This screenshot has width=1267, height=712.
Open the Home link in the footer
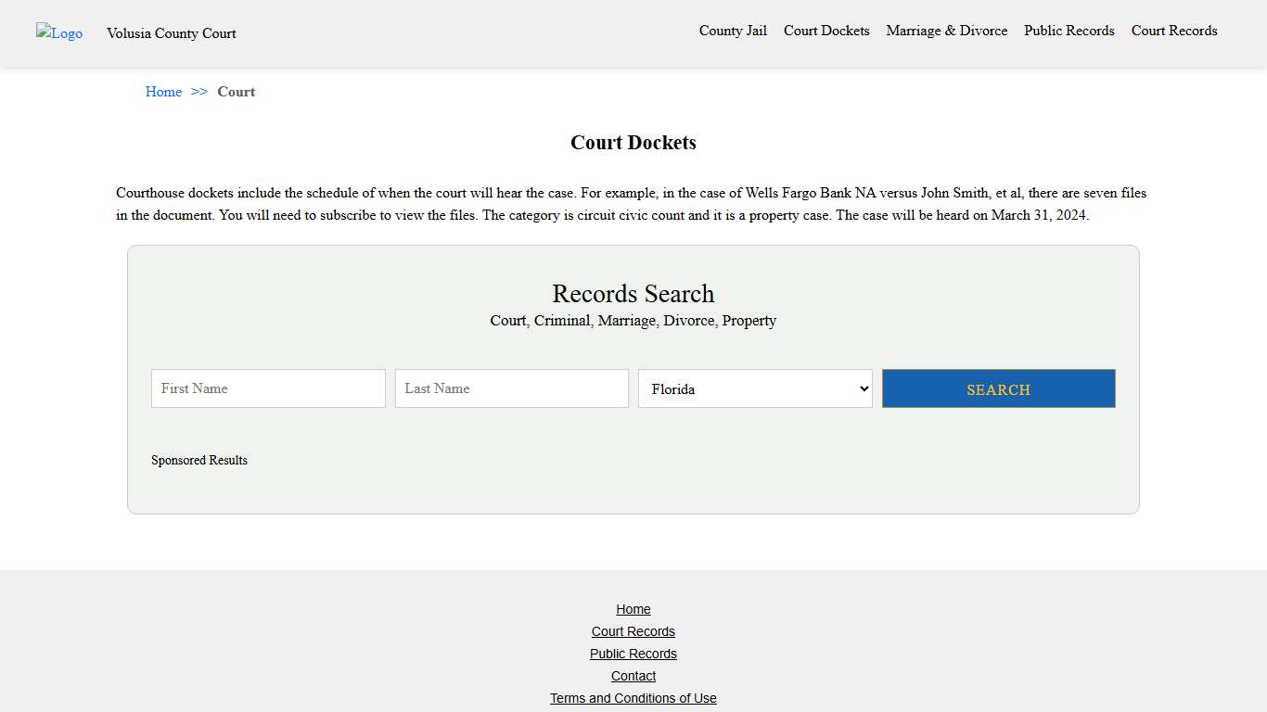(633, 609)
